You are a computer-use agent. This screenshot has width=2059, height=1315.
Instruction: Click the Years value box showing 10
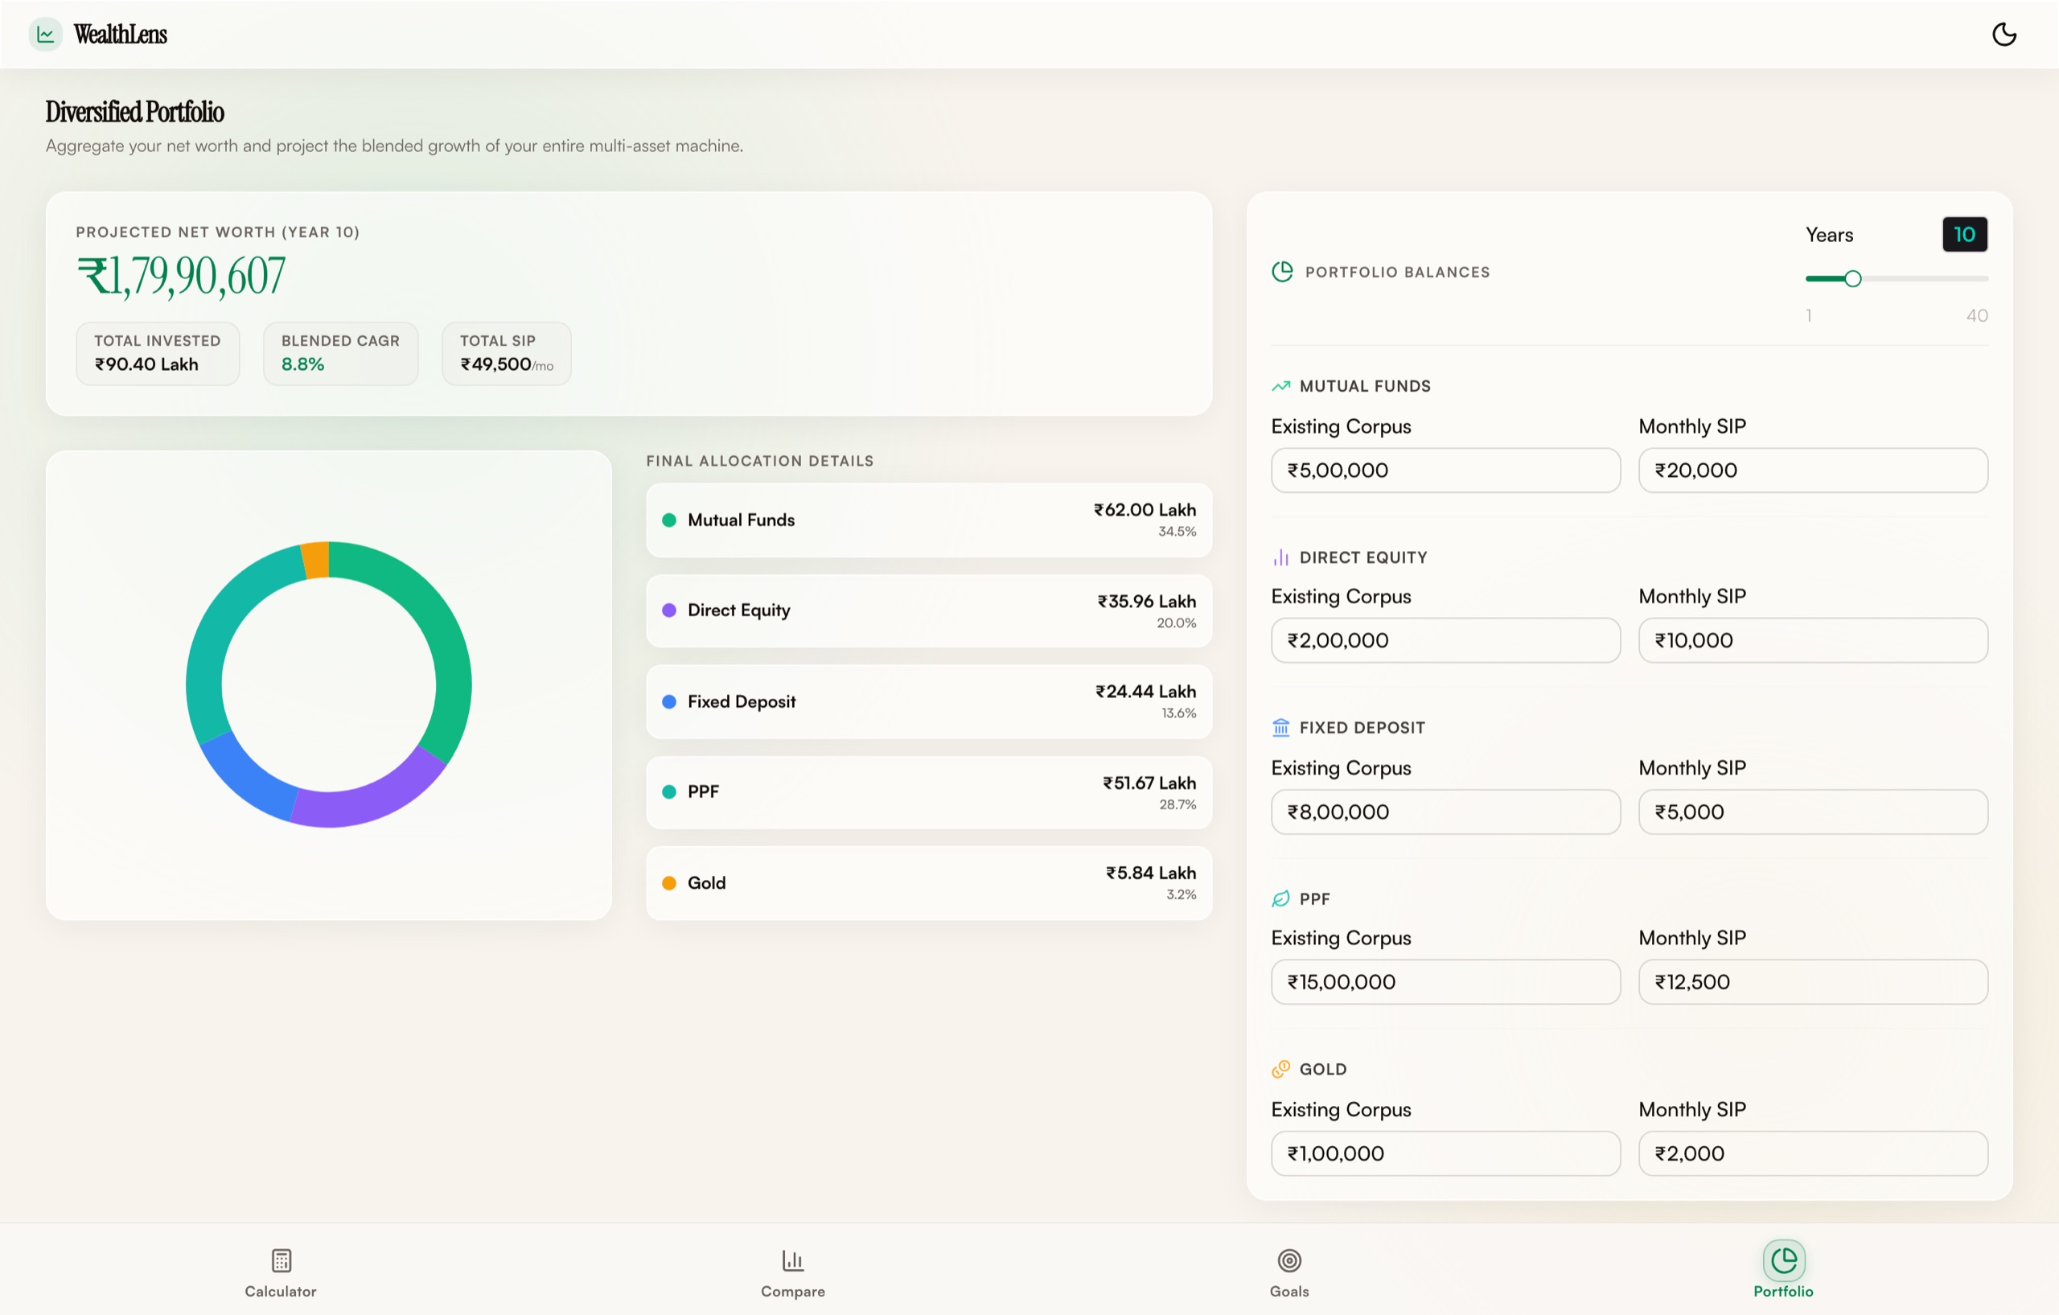tap(1964, 234)
